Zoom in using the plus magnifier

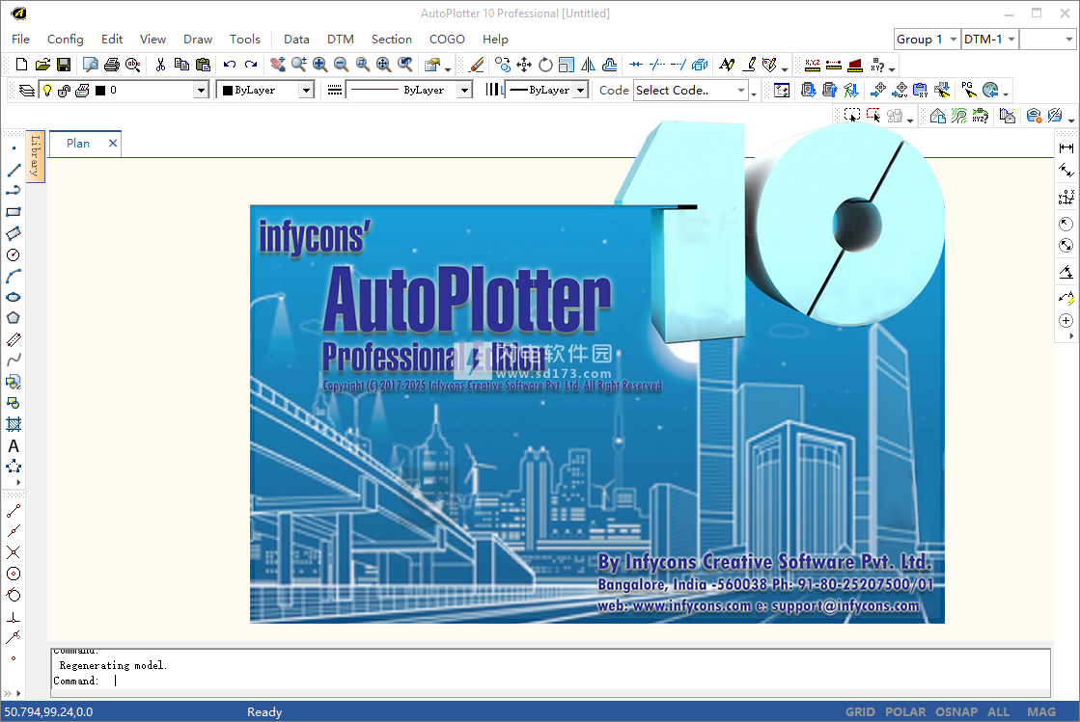[x=320, y=65]
